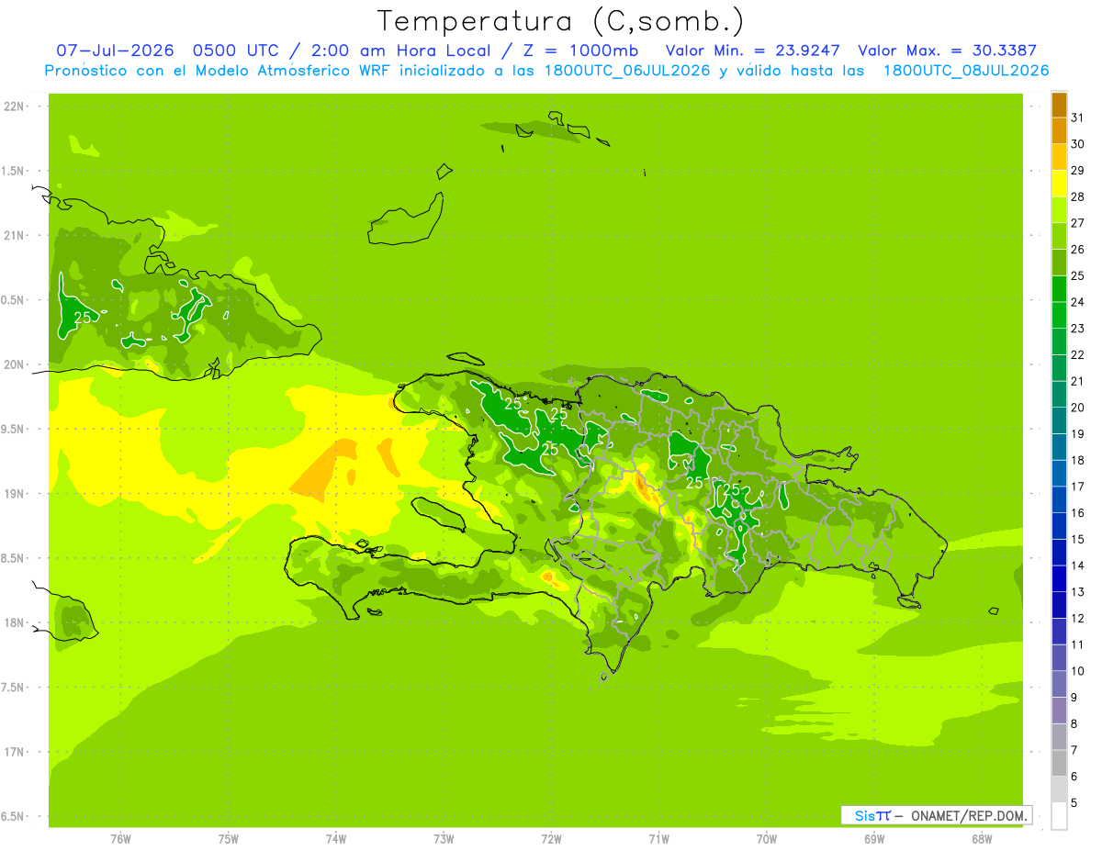
Task: Click the 68W longitude axis label
Action: [x=982, y=839]
